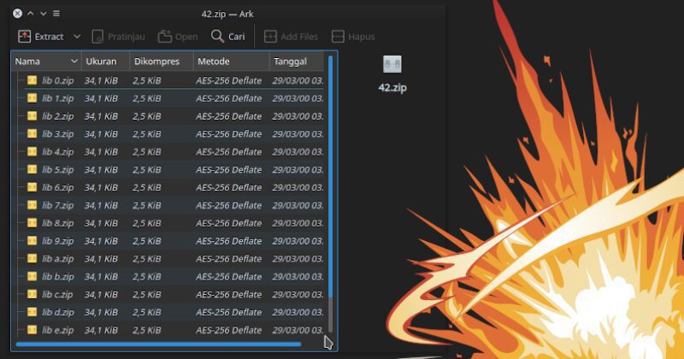Click the 42.zip label in side panel
This screenshot has width=684, height=359.
point(392,88)
